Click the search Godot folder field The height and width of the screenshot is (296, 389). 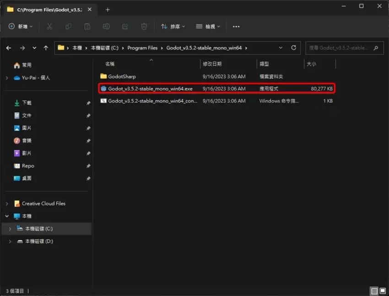pyautogui.click(x=345, y=48)
